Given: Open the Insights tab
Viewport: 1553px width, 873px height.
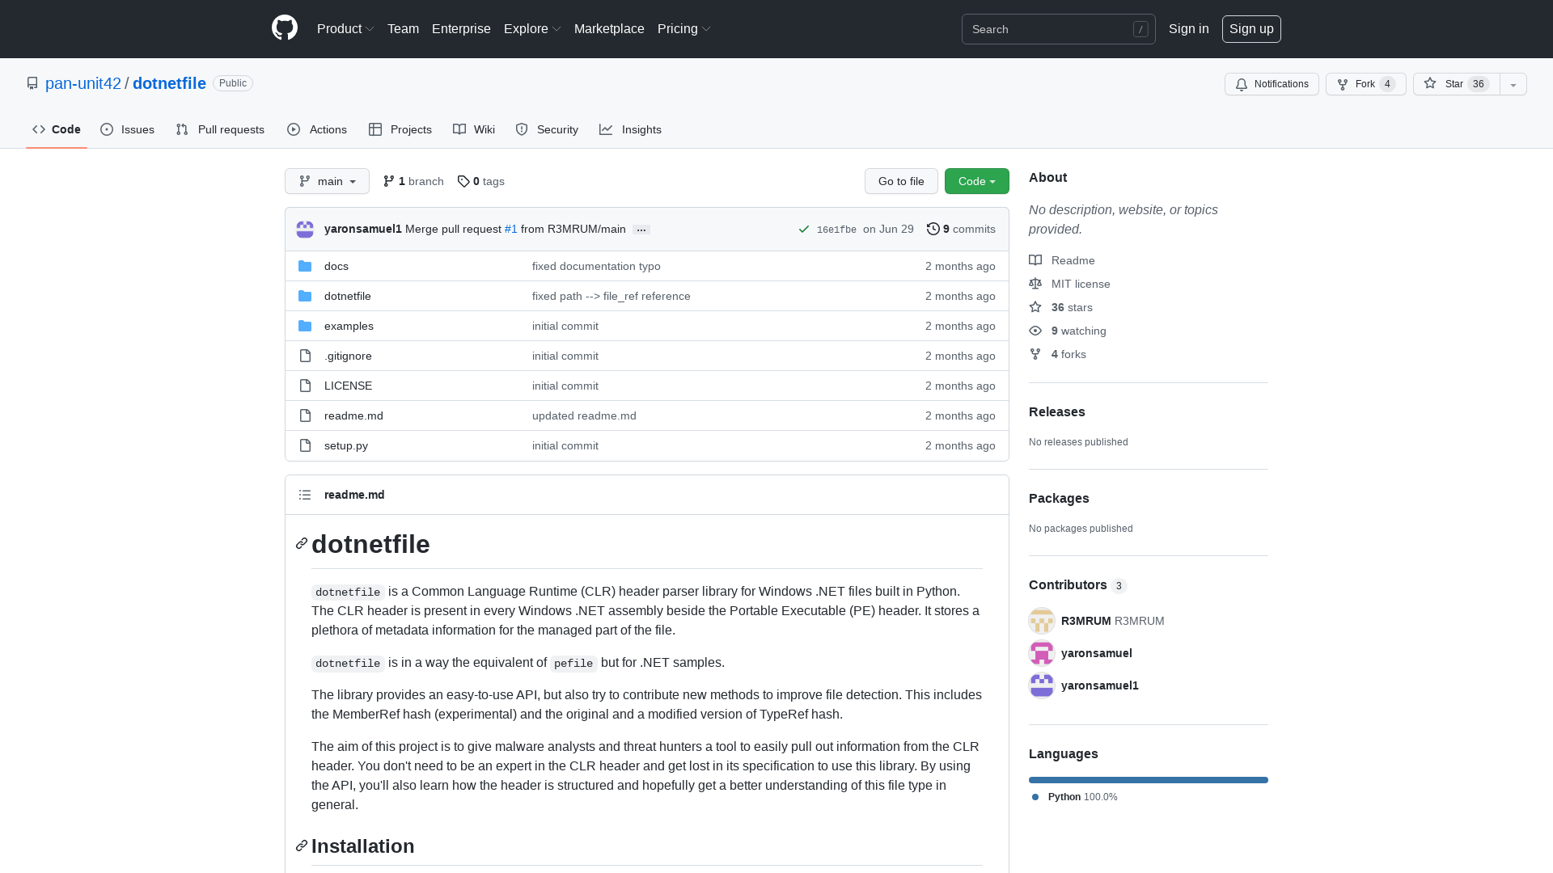Looking at the screenshot, I should (x=631, y=129).
